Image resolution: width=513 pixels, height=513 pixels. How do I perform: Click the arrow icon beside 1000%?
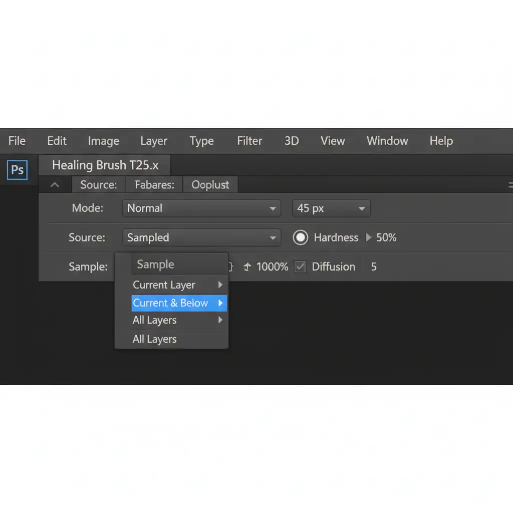pyautogui.click(x=246, y=267)
